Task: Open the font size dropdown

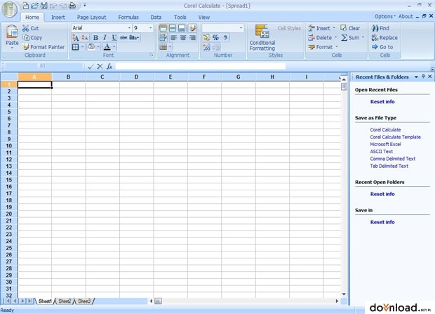Action: (x=150, y=28)
